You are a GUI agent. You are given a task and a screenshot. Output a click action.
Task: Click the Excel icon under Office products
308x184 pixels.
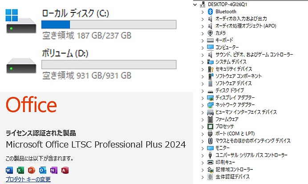20,171
